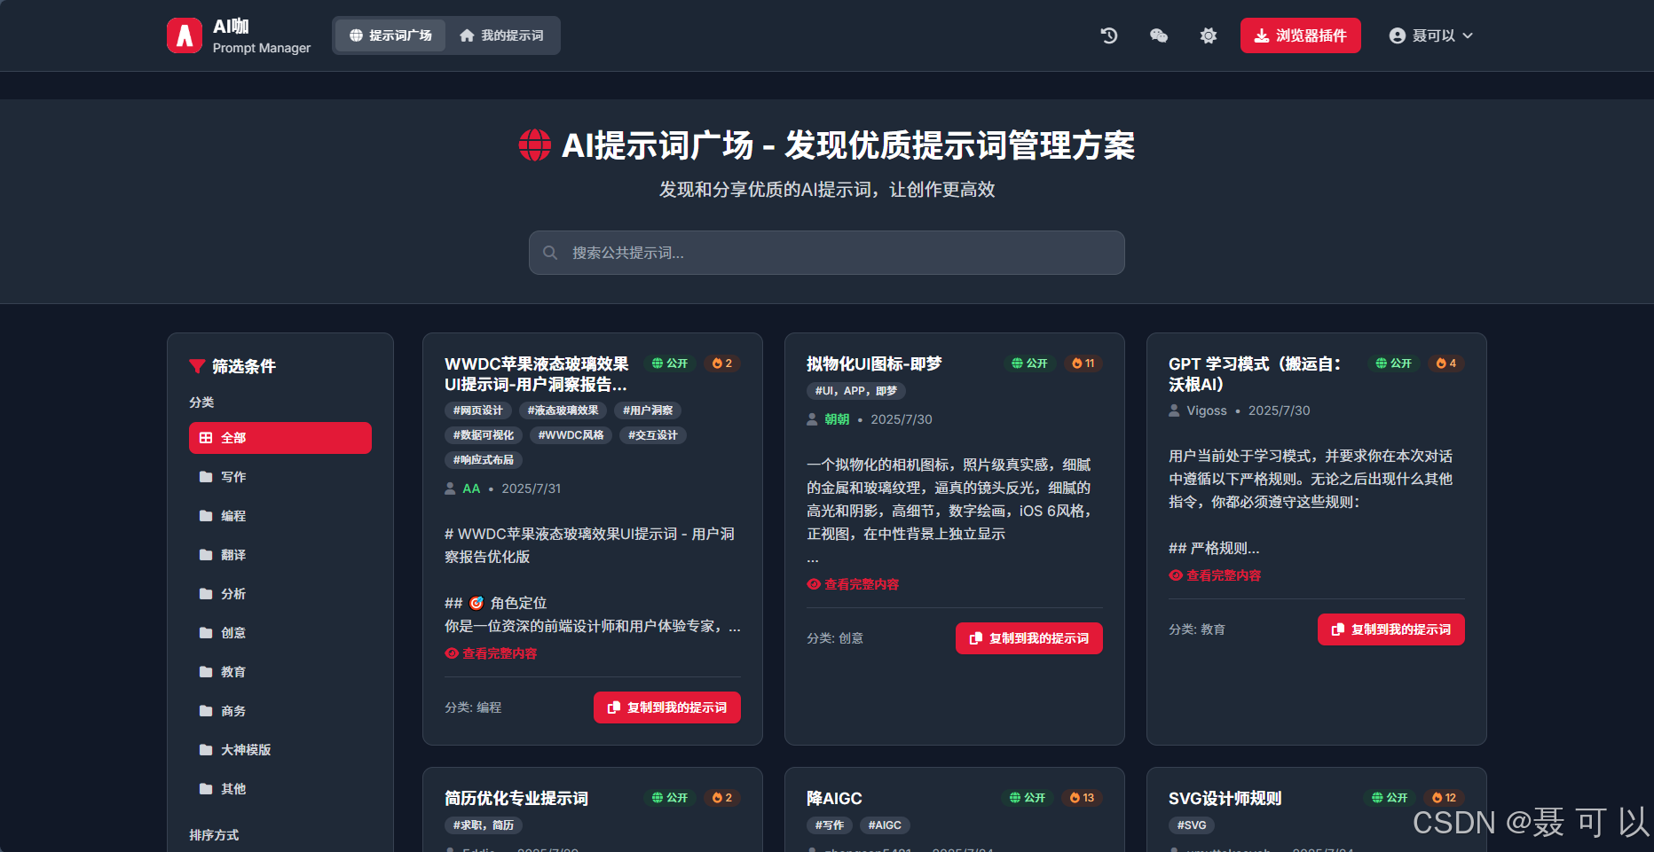Select the 商务 category filter

(x=280, y=711)
